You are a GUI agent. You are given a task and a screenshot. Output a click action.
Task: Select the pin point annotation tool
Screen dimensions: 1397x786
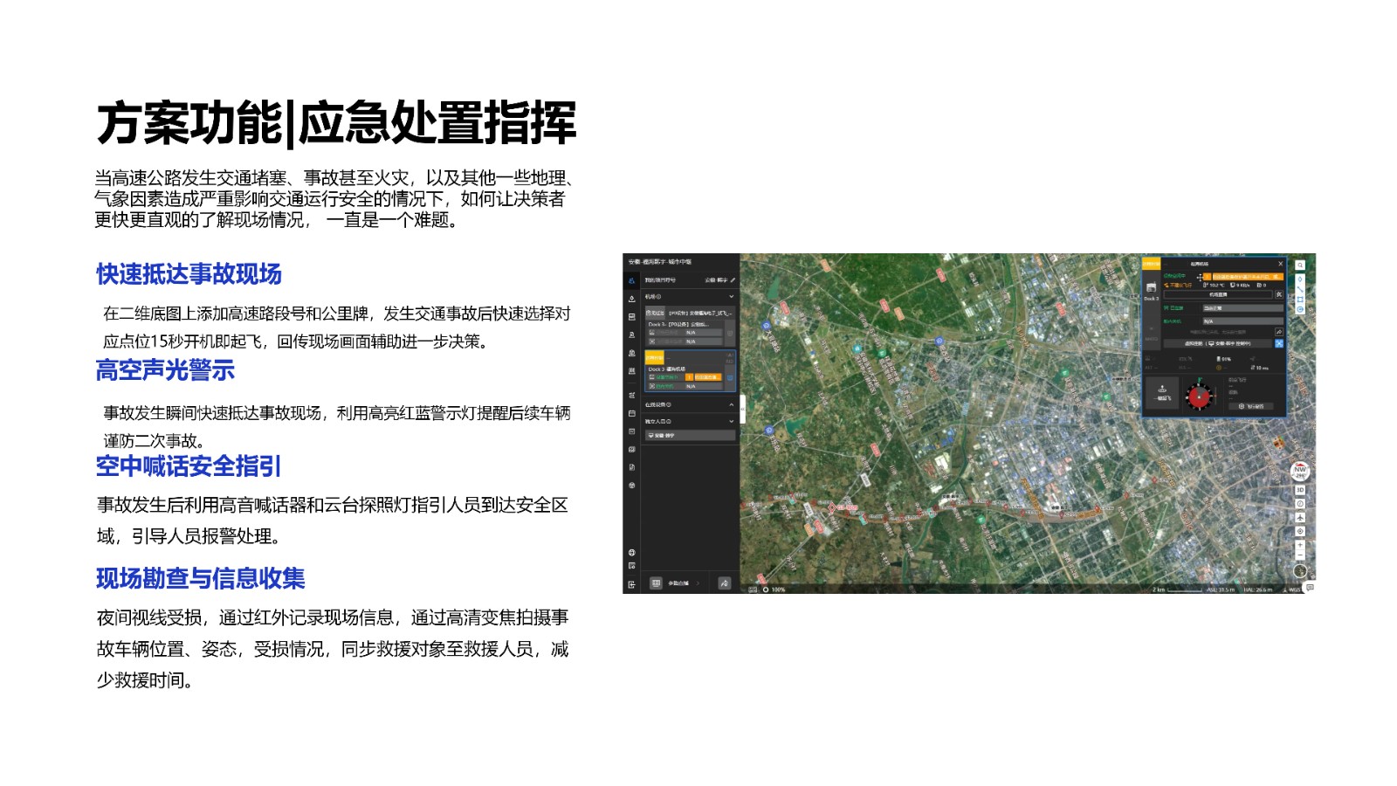1300,279
